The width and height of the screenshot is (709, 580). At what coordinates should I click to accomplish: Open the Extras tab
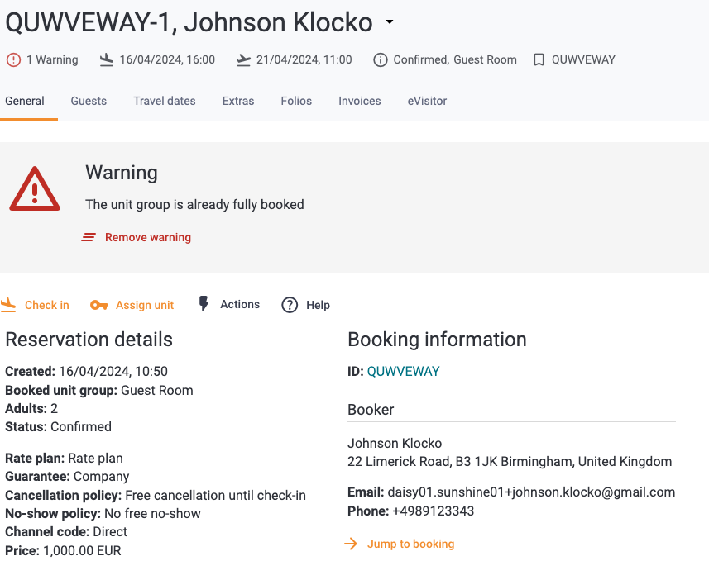238,101
